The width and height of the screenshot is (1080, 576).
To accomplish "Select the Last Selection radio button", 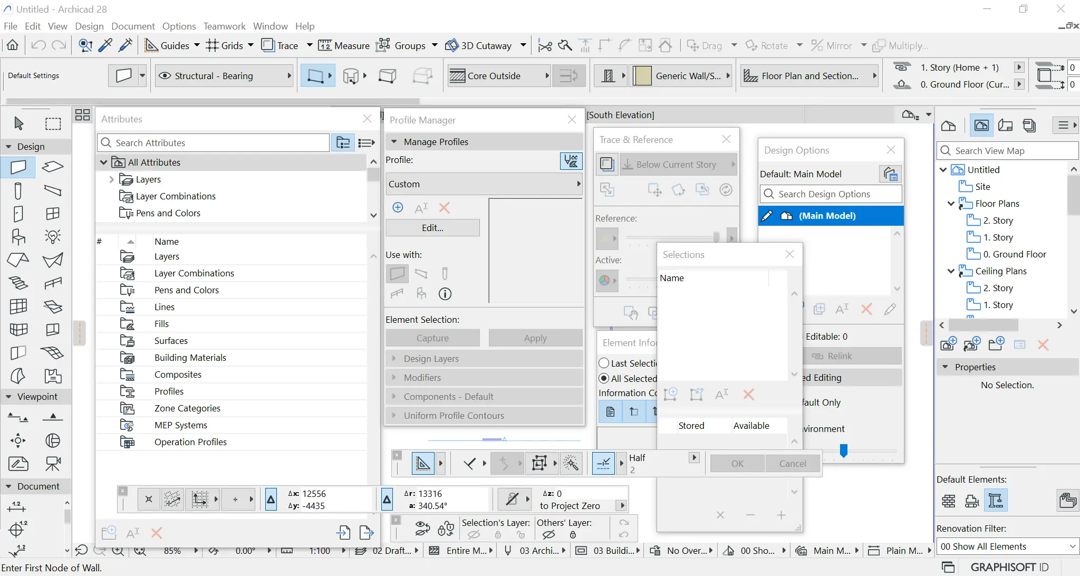I will pos(604,363).
